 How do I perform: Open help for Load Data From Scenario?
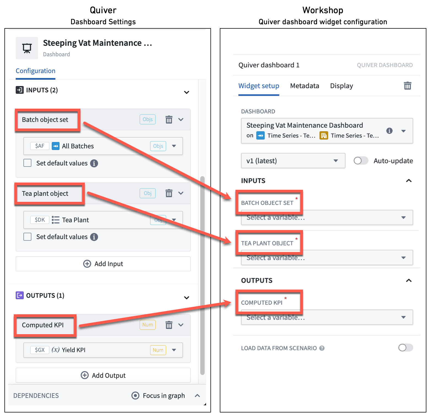[322, 348]
